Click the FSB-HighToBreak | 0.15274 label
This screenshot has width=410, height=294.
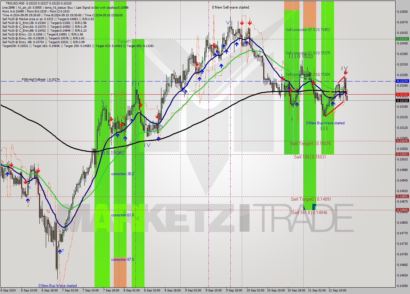point(41,79)
